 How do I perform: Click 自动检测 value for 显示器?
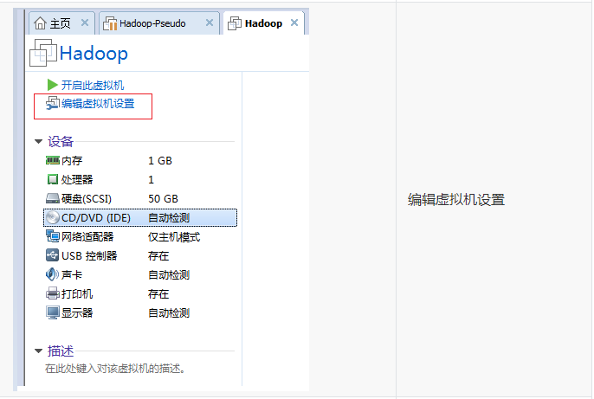169,313
